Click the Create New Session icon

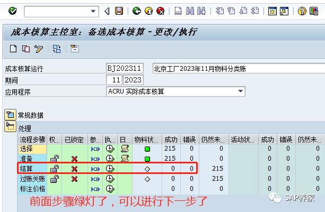click(273, 11)
